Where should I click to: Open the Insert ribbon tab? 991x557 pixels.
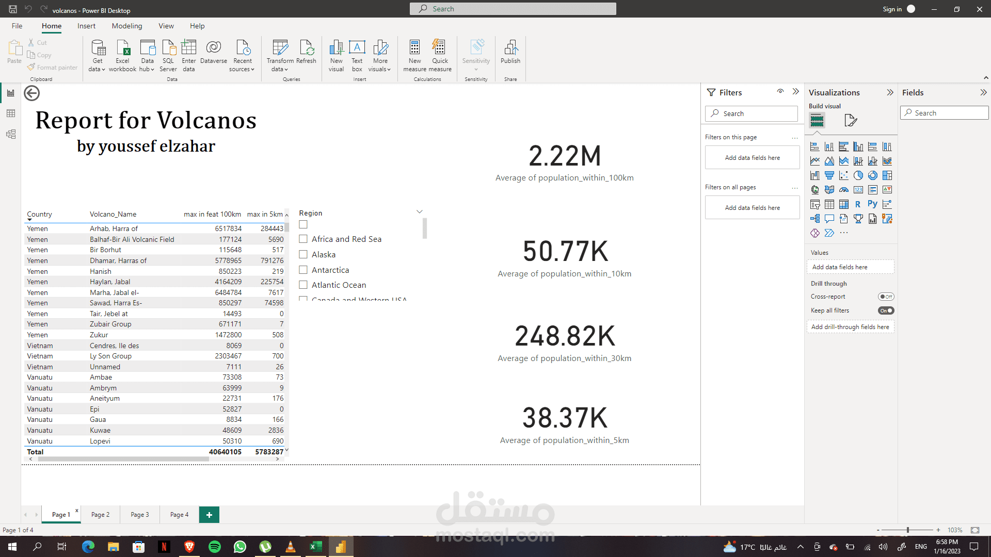[87, 26]
